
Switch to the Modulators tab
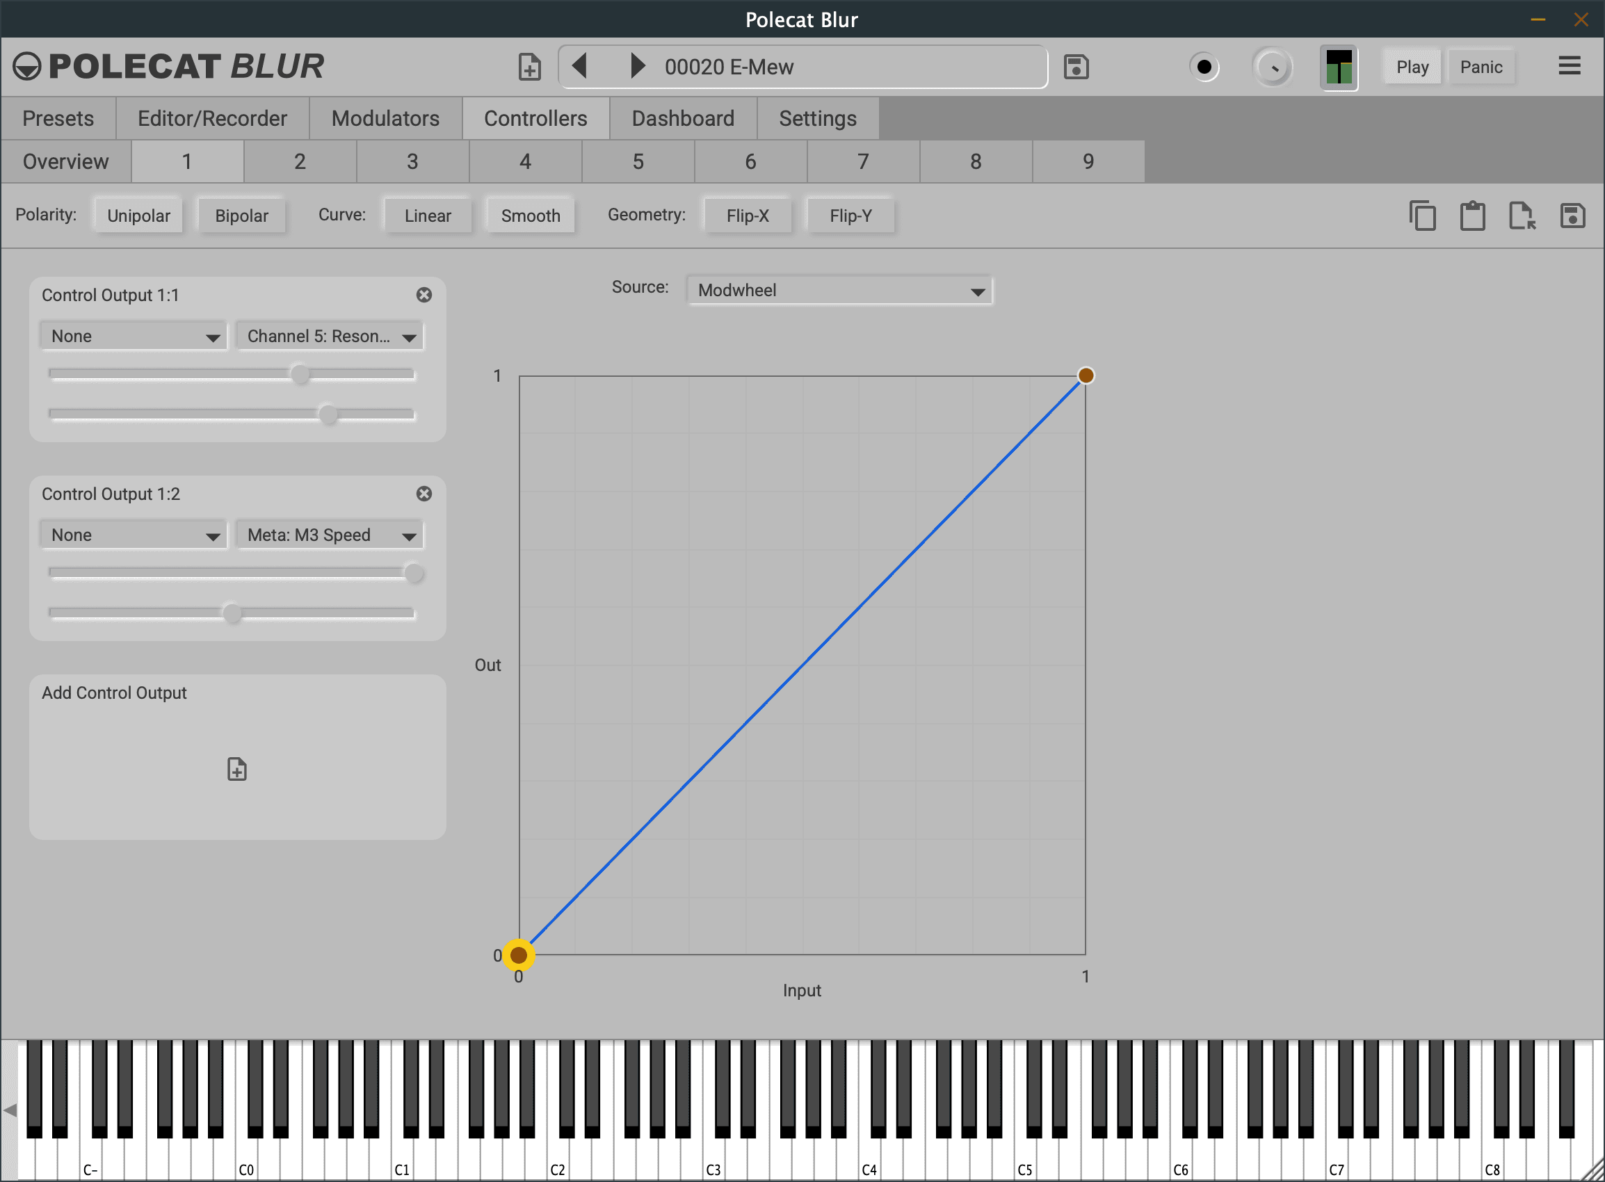tap(386, 118)
